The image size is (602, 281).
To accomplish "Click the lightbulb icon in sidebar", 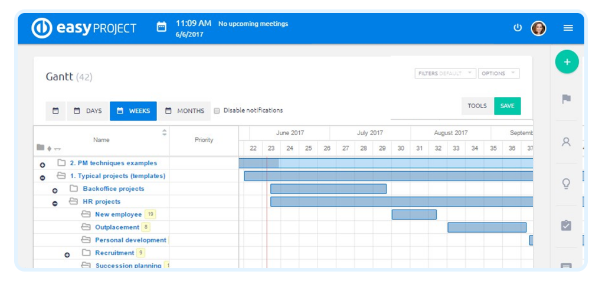I will [566, 184].
